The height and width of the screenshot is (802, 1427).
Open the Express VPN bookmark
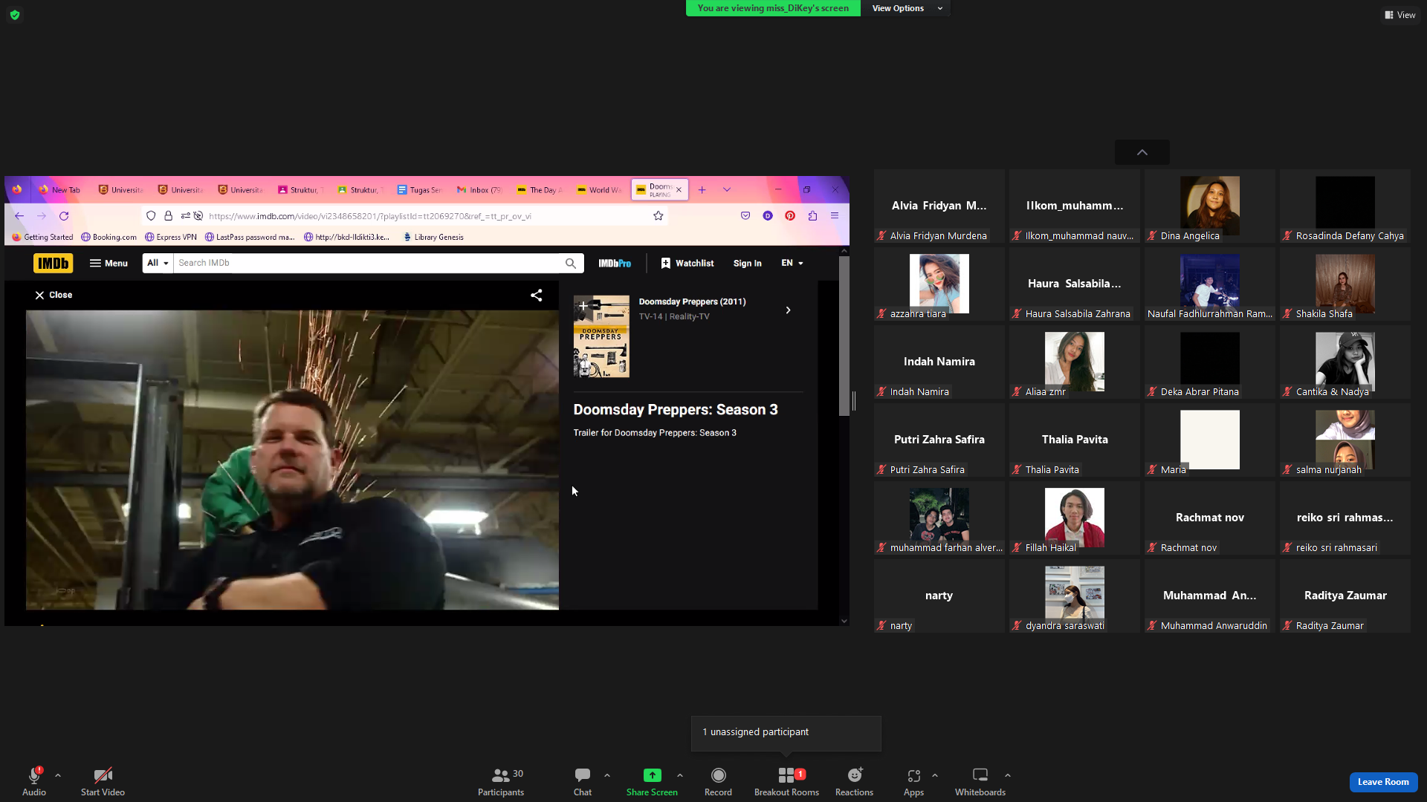point(171,238)
